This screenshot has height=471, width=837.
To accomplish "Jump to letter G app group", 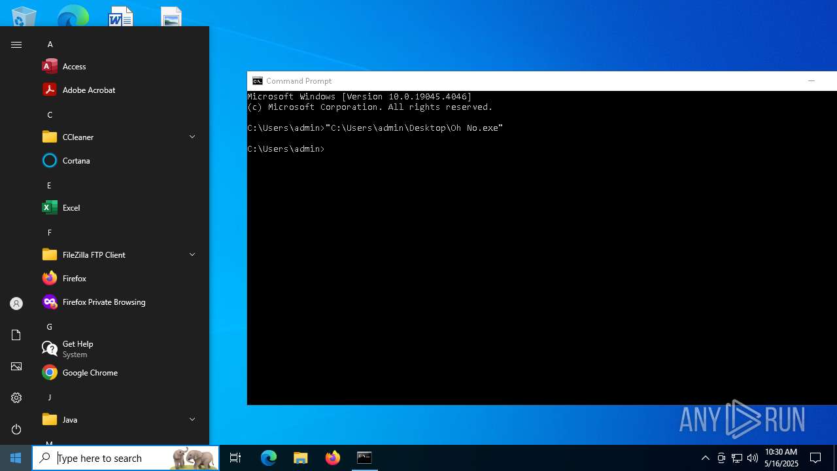I will [49, 327].
